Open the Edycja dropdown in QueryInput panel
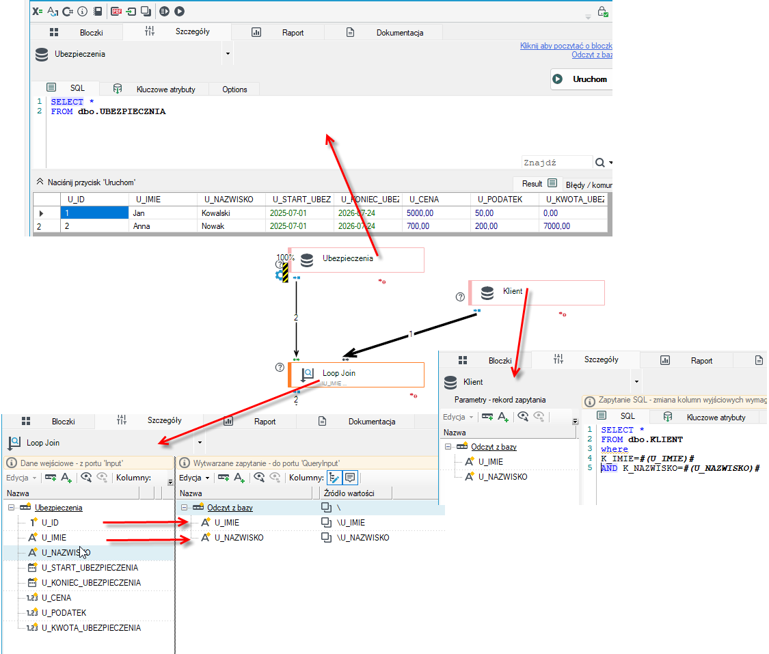Viewport: 769px width, 654px height. coord(194,478)
